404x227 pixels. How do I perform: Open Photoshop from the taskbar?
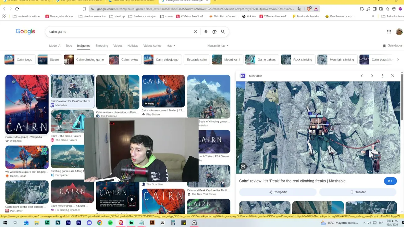coord(58,223)
